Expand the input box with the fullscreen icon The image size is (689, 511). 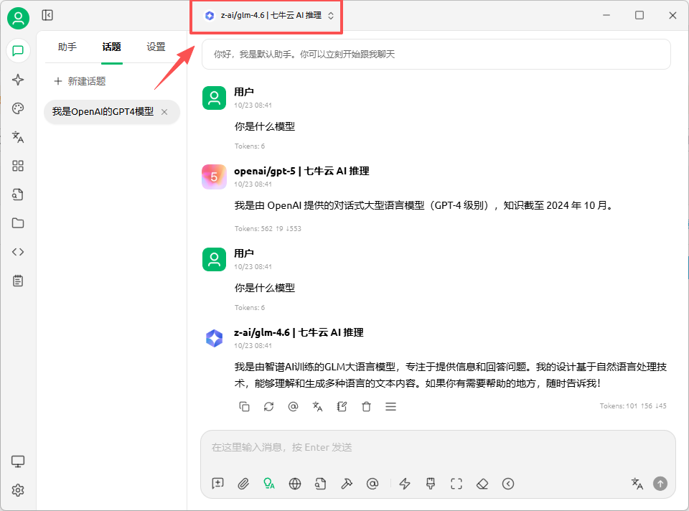coord(456,484)
